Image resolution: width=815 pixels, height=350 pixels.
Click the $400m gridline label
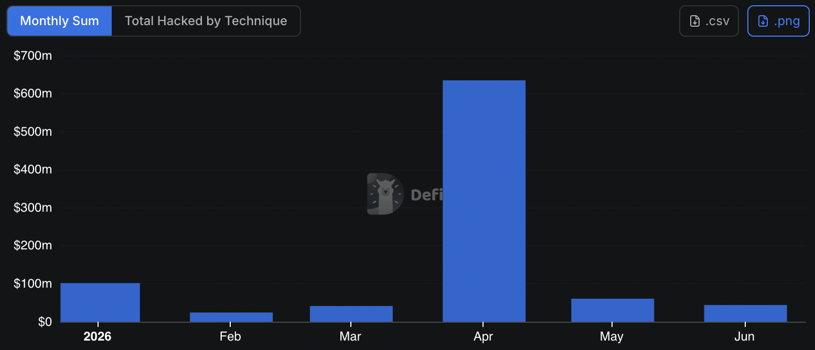click(33, 170)
